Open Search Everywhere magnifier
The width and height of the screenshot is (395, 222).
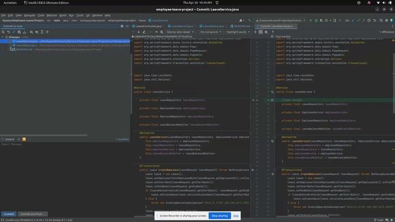tap(381, 20)
